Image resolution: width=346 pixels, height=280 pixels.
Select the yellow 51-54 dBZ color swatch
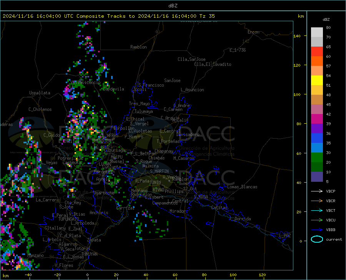[x=317, y=80]
